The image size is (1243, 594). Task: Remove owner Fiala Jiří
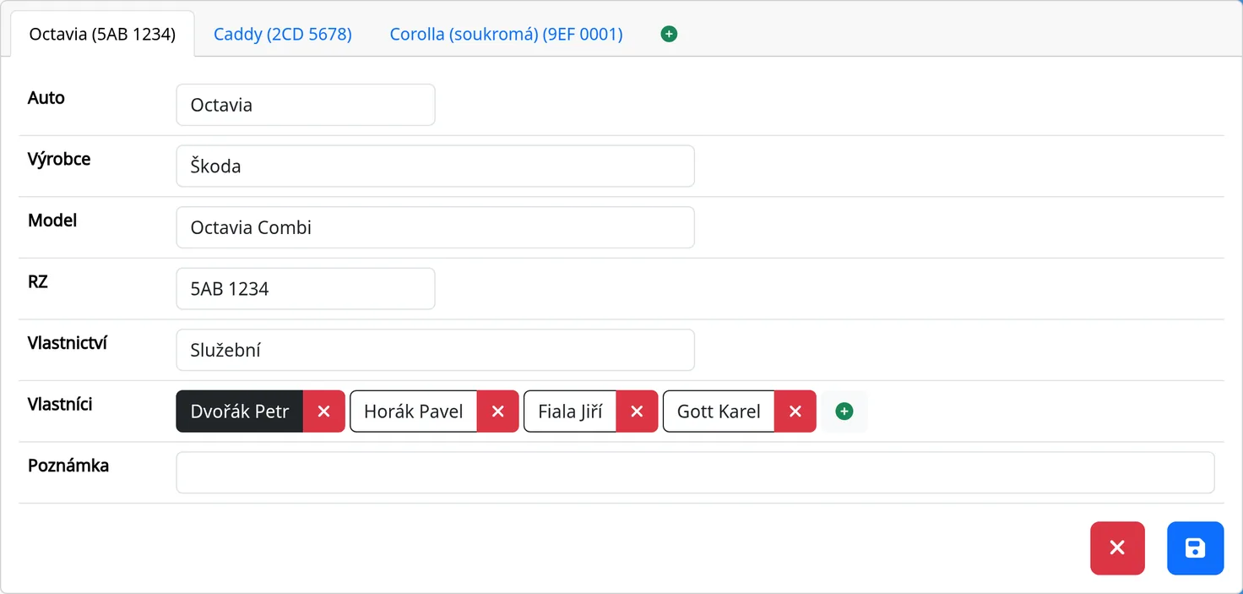pos(638,411)
